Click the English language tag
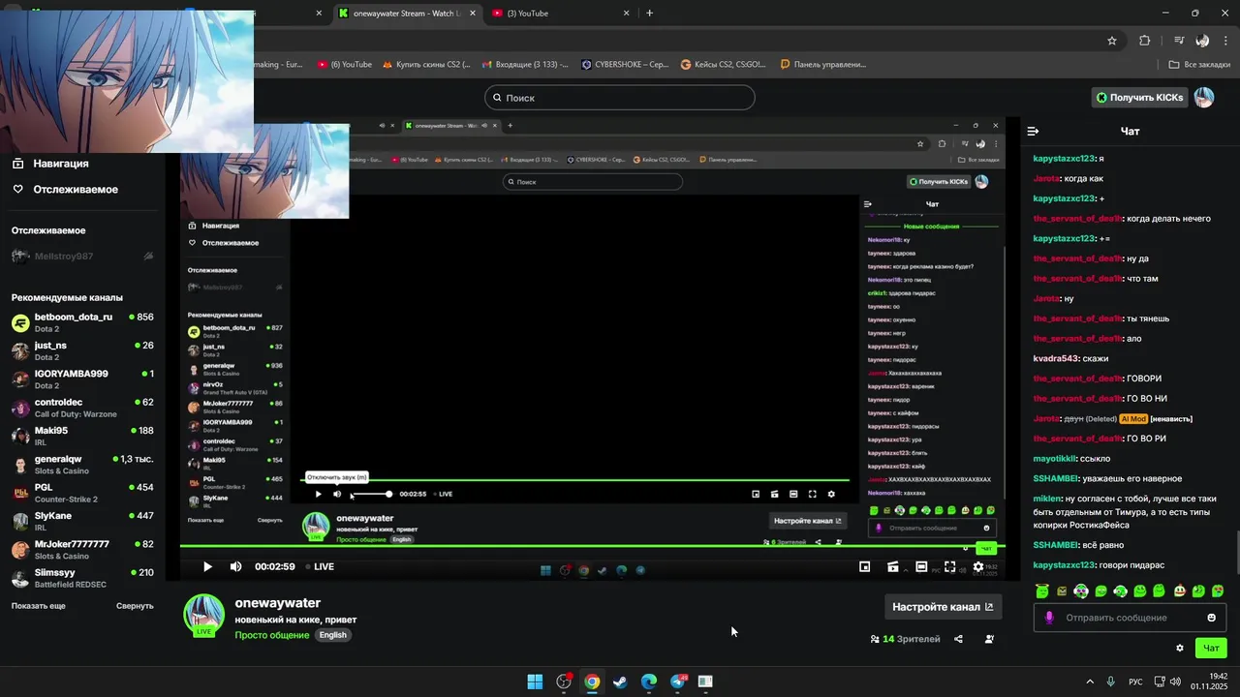 coord(333,635)
